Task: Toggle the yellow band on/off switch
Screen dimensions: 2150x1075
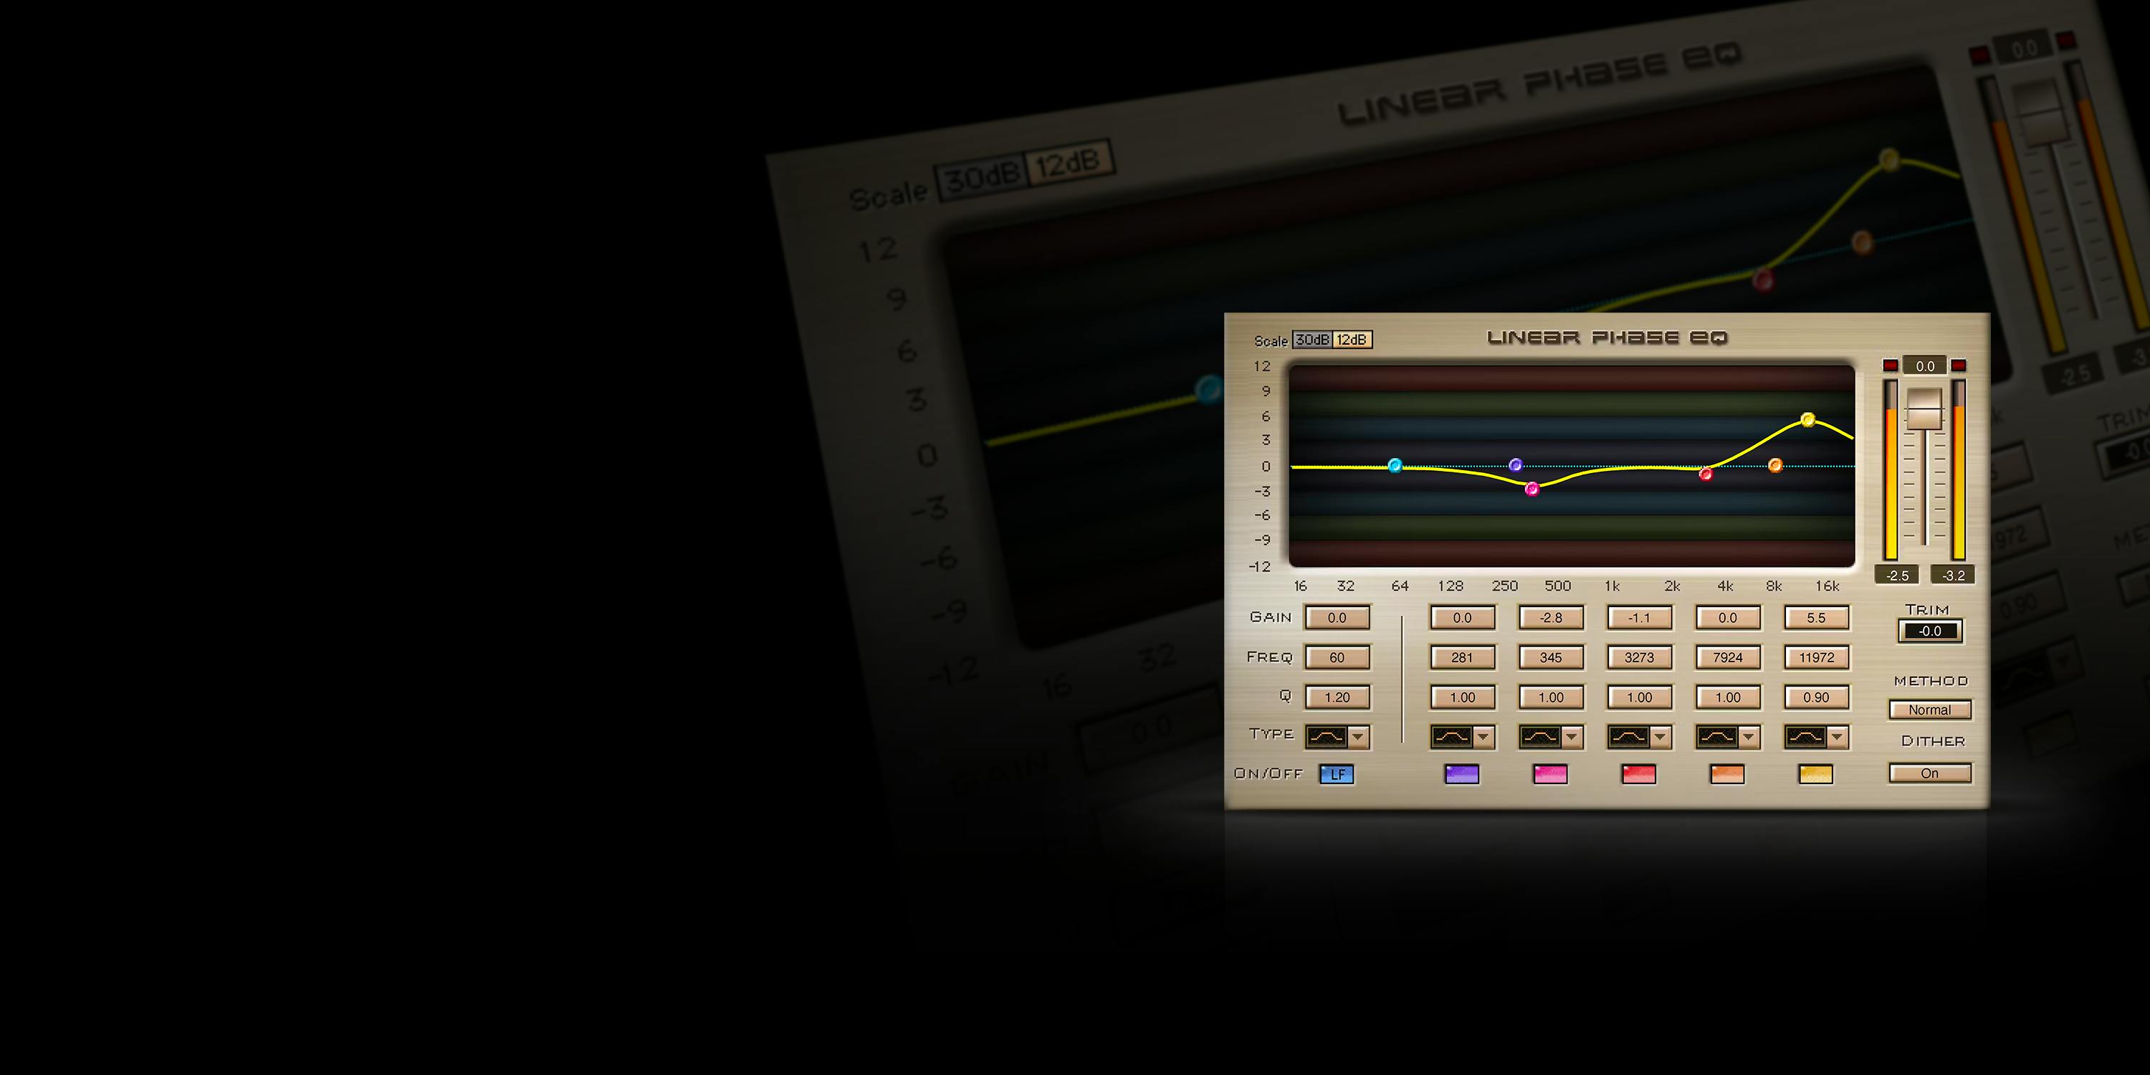Action: click(x=1815, y=775)
